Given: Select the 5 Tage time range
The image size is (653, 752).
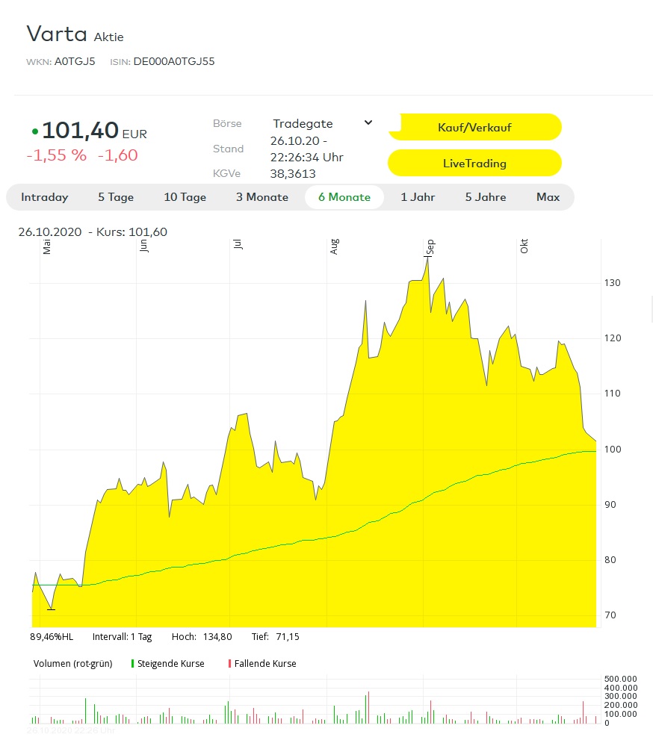Looking at the screenshot, I should (x=116, y=197).
